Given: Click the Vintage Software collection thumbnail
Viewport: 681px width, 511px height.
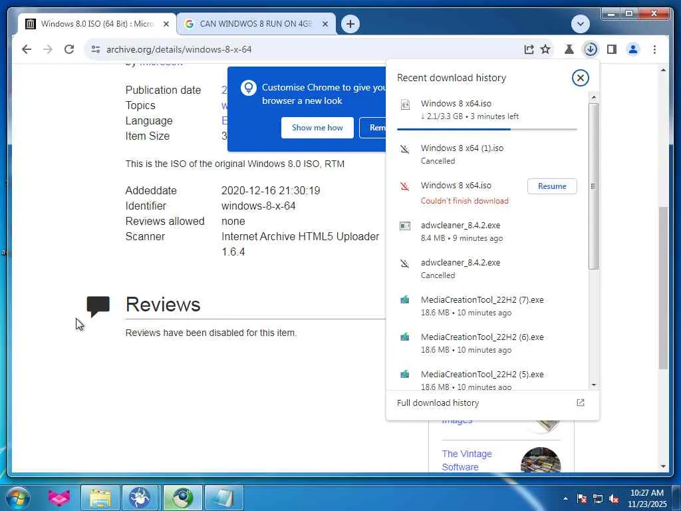Looking at the screenshot, I should [x=541, y=460].
